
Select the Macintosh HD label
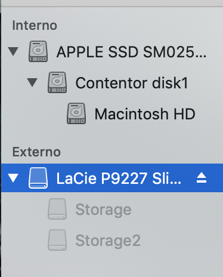coord(145,114)
